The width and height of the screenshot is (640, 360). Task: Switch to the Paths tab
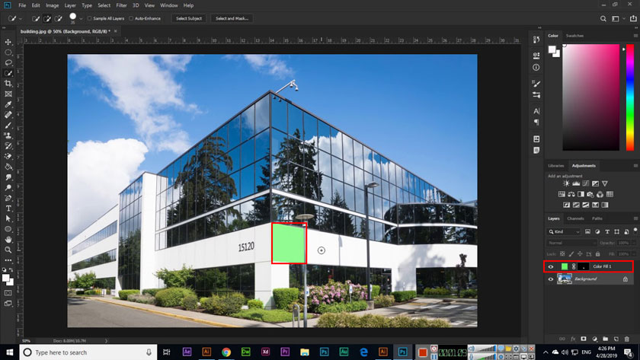coord(597,218)
